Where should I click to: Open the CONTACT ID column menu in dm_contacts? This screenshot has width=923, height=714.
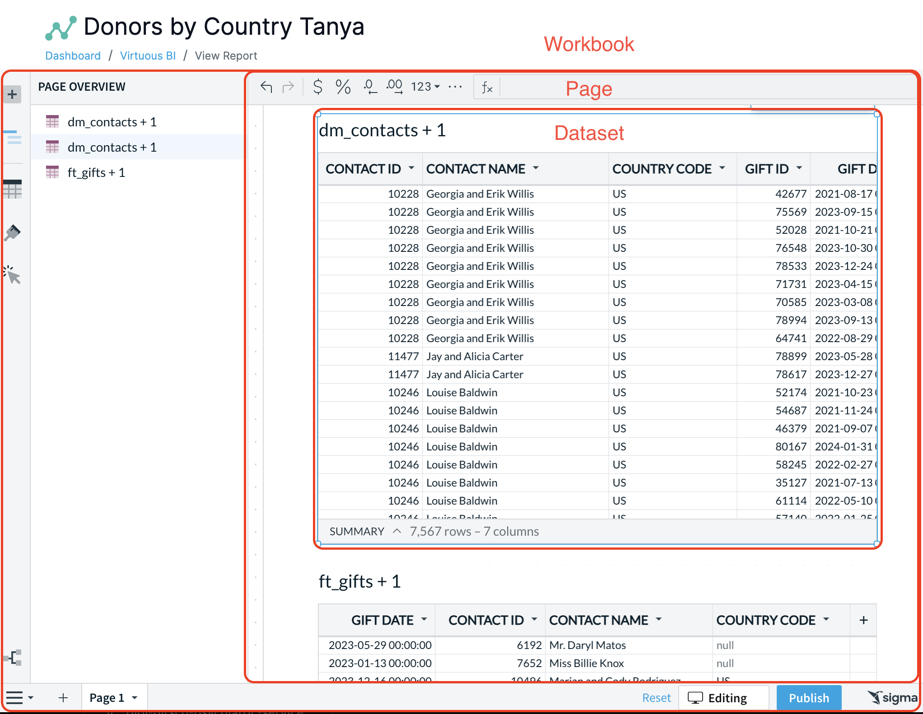(x=411, y=168)
